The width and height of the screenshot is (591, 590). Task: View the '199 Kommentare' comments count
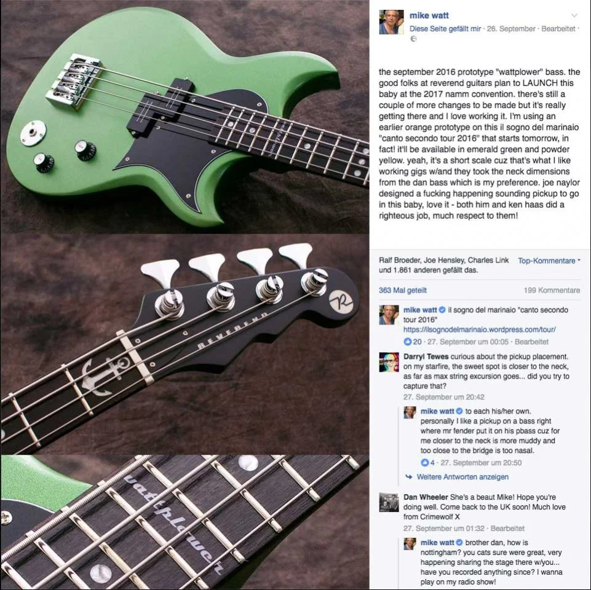(552, 290)
